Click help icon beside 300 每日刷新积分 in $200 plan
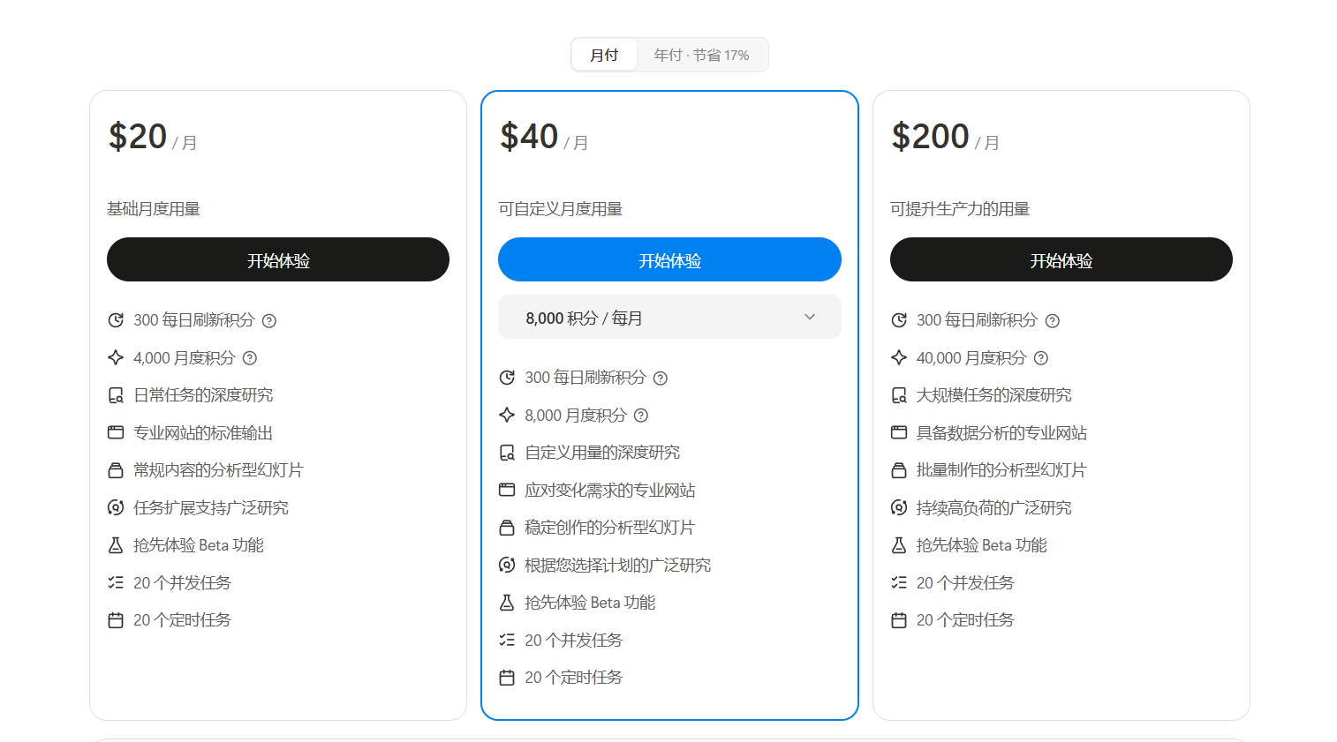 click(1053, 321)
